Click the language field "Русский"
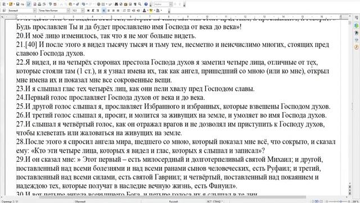Screen dimensions: 360x203 173,201
